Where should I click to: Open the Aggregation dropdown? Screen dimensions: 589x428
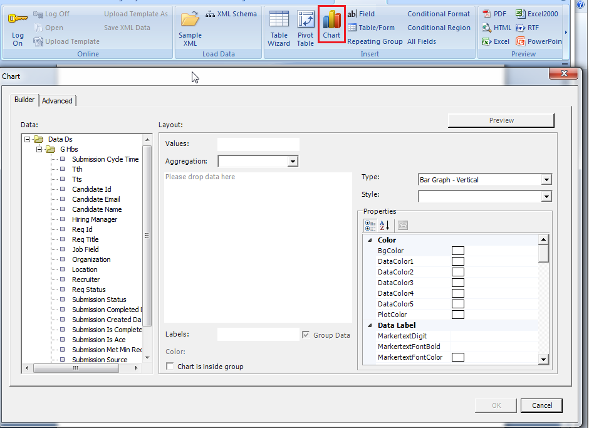click(293, 162)
